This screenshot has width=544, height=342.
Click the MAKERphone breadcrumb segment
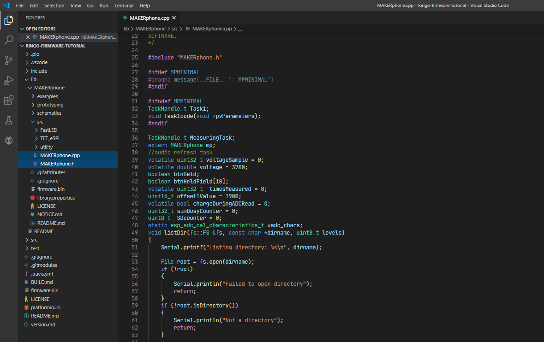click(x=150, y=29)
